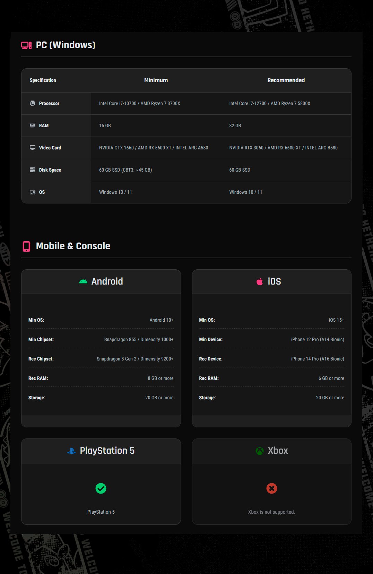Select 'Snapdragon 8 Gen 2 / Dimensity 9200+'
This screenshot has width=373, height=574.
(x=135, y=359)
